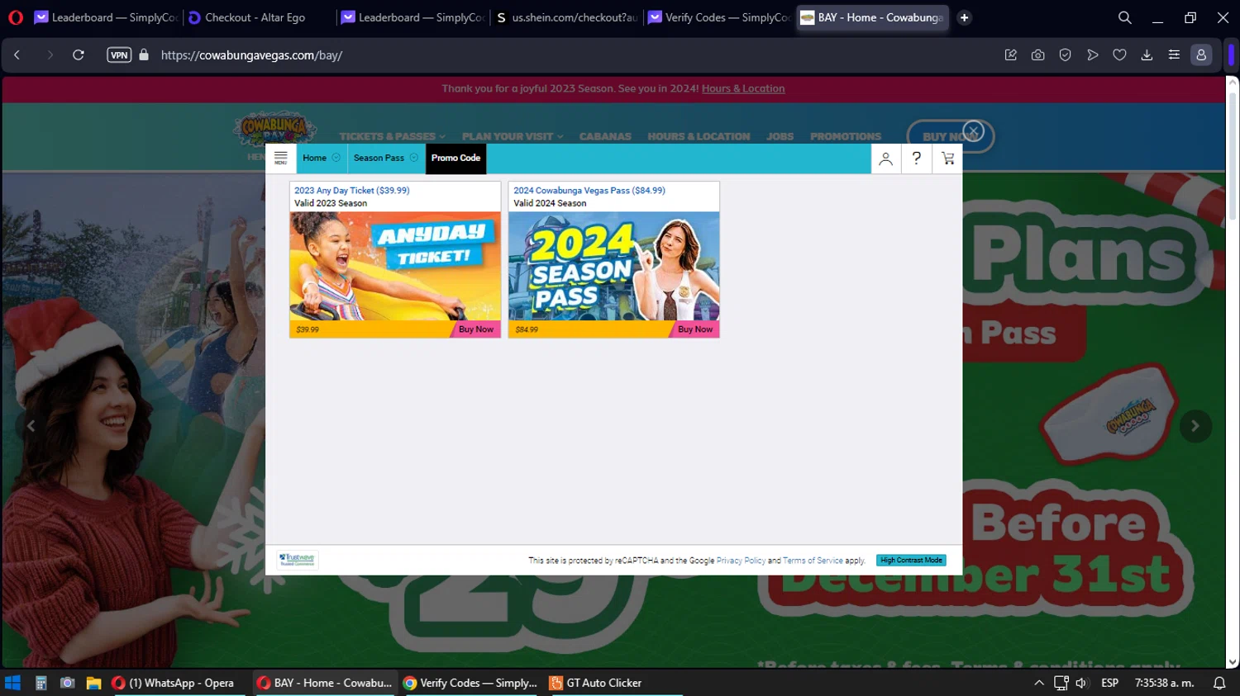The height and width of the screenshot is (696, 1240).
Task: Go to previous carousel slide
Action: [x=31, y=426]
